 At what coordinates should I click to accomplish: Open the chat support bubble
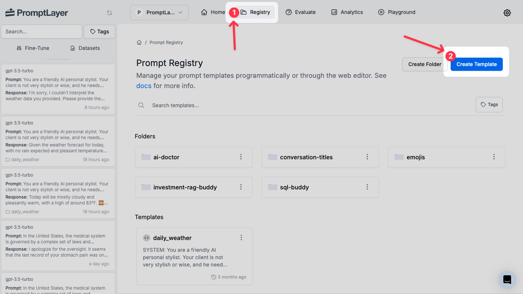(507, 279)
